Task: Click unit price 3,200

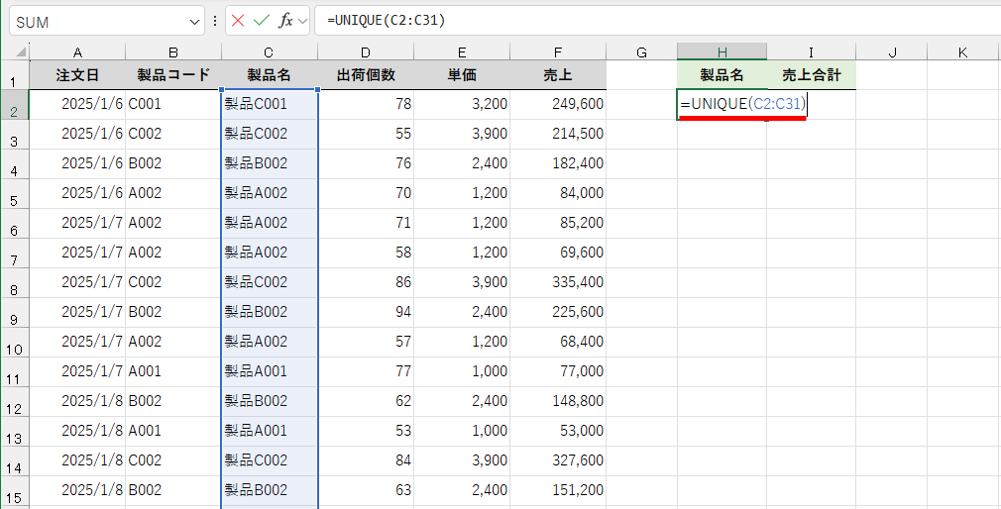Action: click(462, 104)
